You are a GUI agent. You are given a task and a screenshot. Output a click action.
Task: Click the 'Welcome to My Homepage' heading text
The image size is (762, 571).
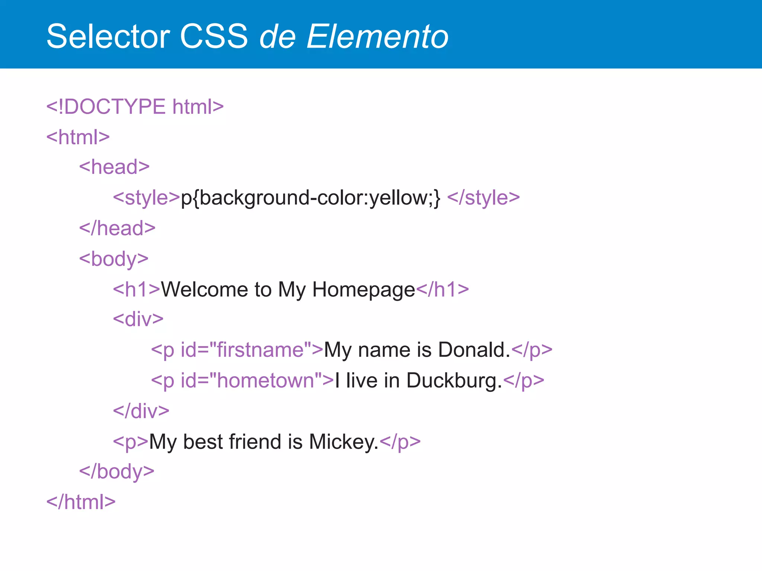[288, 290]
